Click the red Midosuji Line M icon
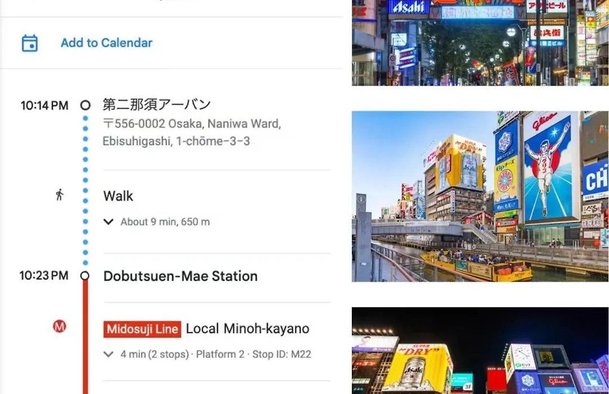Viewport: 609px width, 394px height. pos(59,326)
